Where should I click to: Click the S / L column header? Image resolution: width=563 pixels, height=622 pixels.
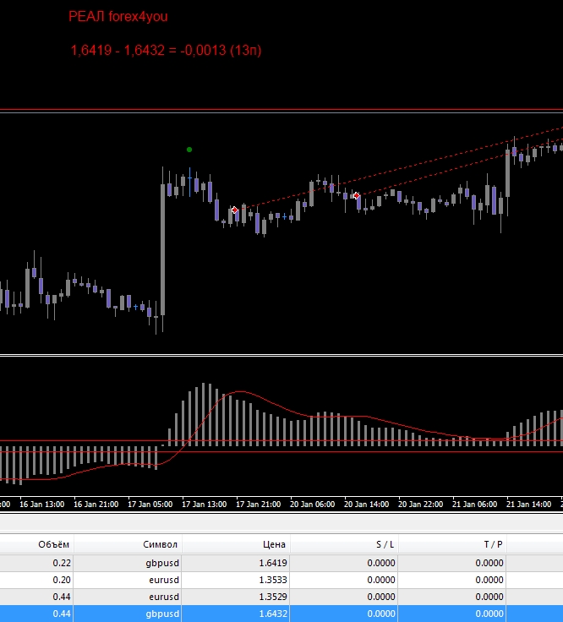(344, 544)
